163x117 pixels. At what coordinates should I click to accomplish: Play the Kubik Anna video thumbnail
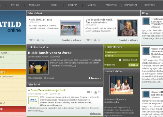coord(128,28)
